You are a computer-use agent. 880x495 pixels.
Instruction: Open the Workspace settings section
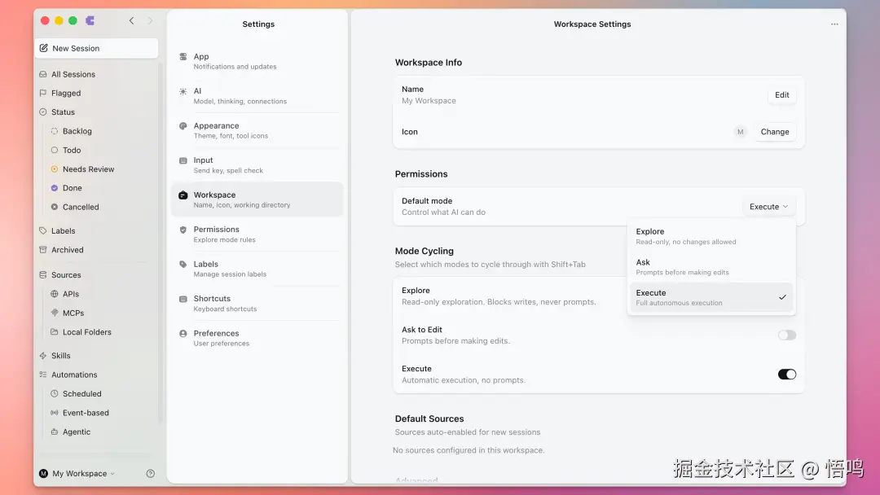point(257,199)
